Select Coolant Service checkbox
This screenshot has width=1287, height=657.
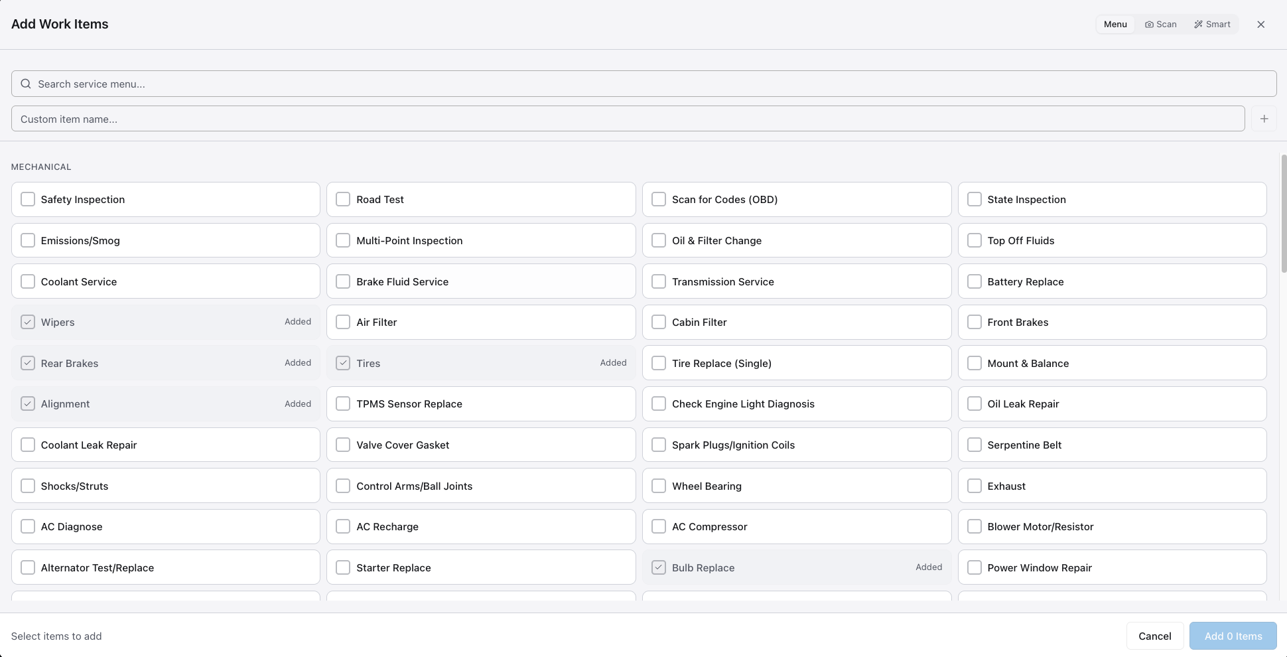pyautogui.click(x=28, y=281)
